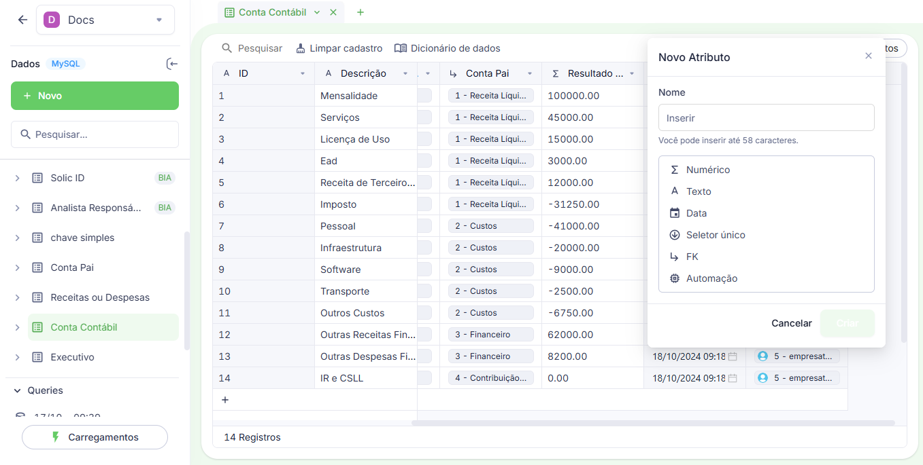Open the ID column dropdown arrow
The height and width of the screenshot is (465, 923).
(x=303, y=73)
